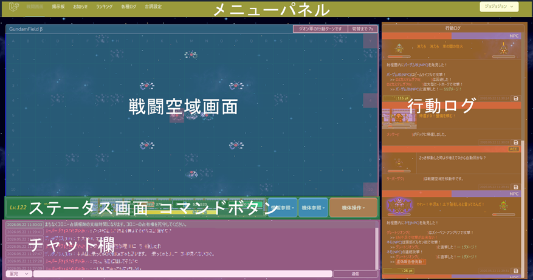Image resolution: width=533 pixels, height=280 pixels.
Task: Expand the 情報参照 command menu
Action: click(x=283, y=208)
